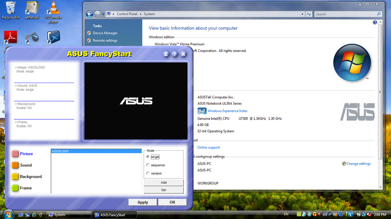Click OK in FancyStart
The image size is (391, 219).
[172, 202]
